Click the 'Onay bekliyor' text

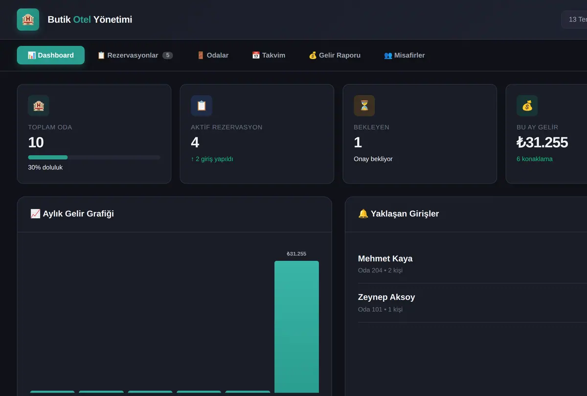coord(373,159)
